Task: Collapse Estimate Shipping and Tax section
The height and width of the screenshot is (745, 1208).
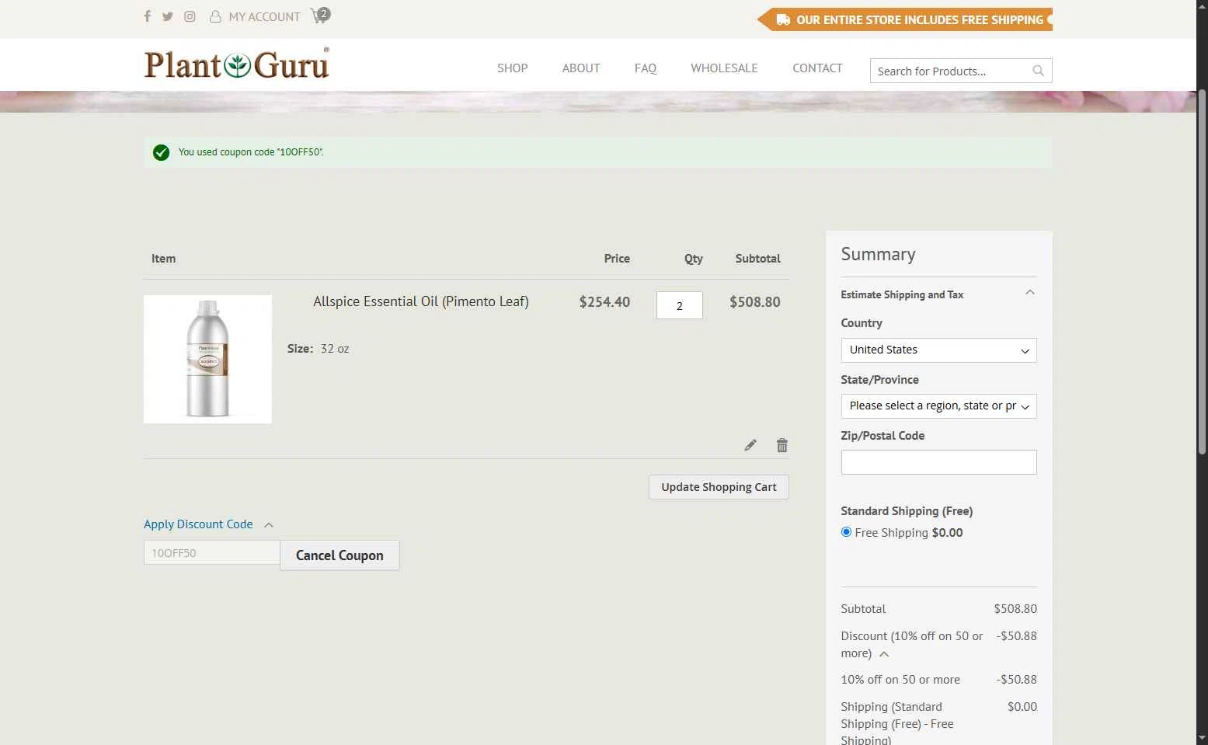Action: (938, 294)
